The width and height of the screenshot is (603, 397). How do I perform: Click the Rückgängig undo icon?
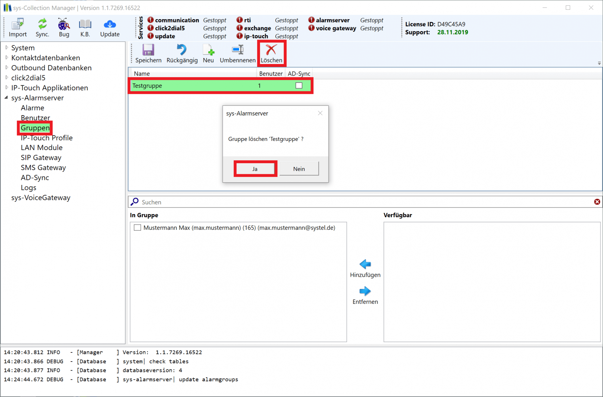(x=182, y=50)
